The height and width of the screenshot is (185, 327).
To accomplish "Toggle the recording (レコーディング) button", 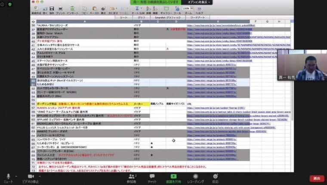I will coord(195,178).
